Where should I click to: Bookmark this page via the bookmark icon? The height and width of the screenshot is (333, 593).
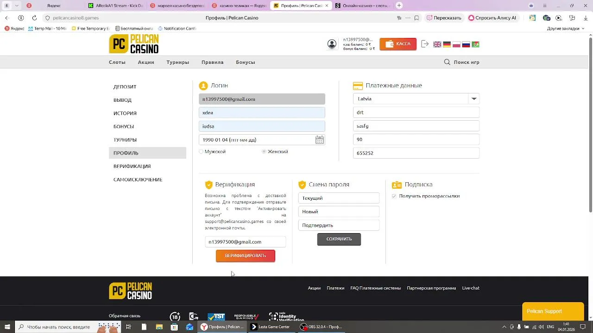tap(416, 18)
